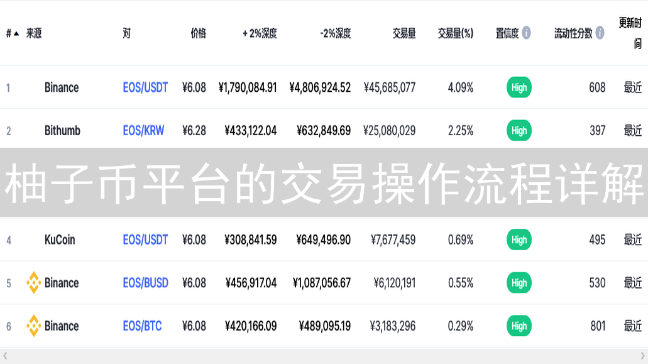Click the 来源 column header
The height and width of the screenshot is (364, 648).
click(34, 33)
